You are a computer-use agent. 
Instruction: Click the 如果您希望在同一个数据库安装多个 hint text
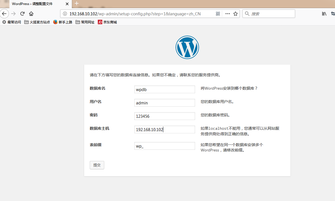pyautogui.click(x=232, y=148)
